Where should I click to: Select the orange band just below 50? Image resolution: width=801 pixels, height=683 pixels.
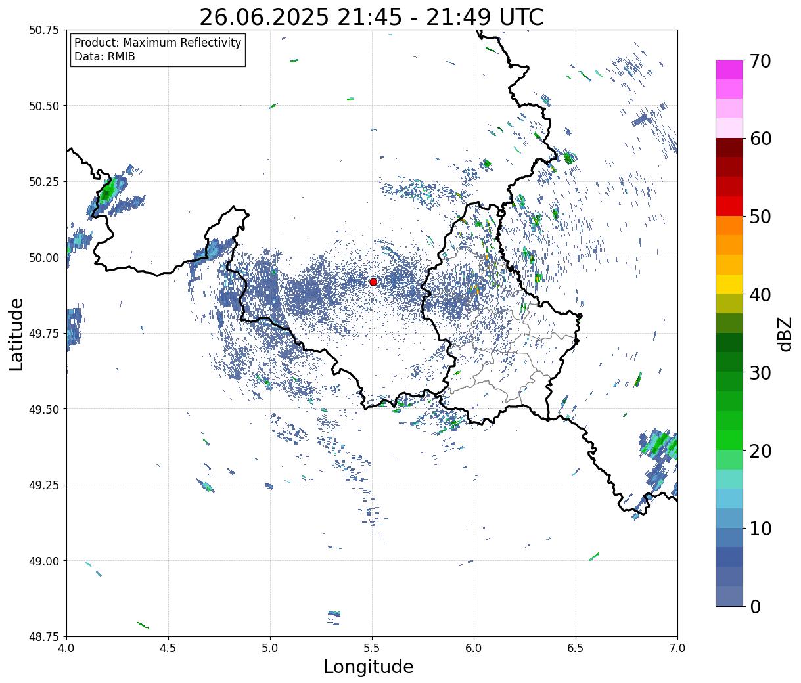(729, 225)
